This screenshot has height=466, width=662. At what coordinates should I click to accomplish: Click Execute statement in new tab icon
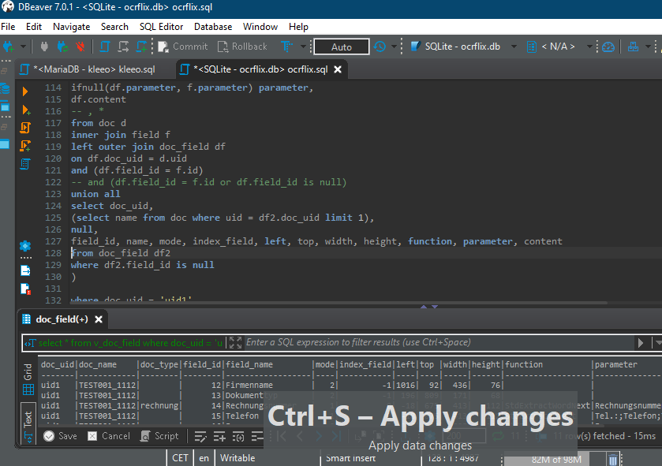(25, 110)
